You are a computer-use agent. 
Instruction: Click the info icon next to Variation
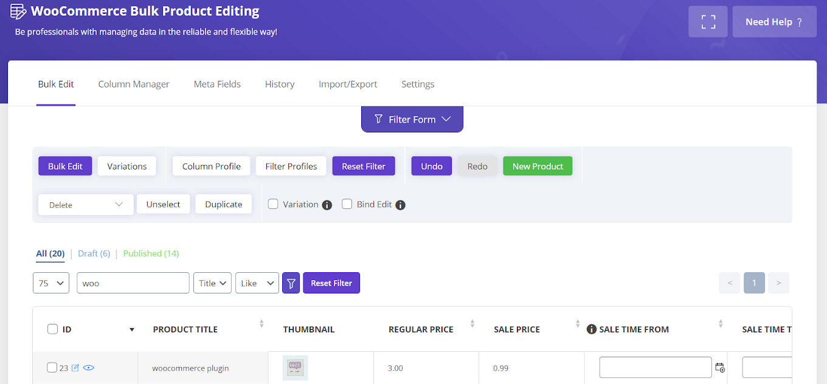pos(327,205)
